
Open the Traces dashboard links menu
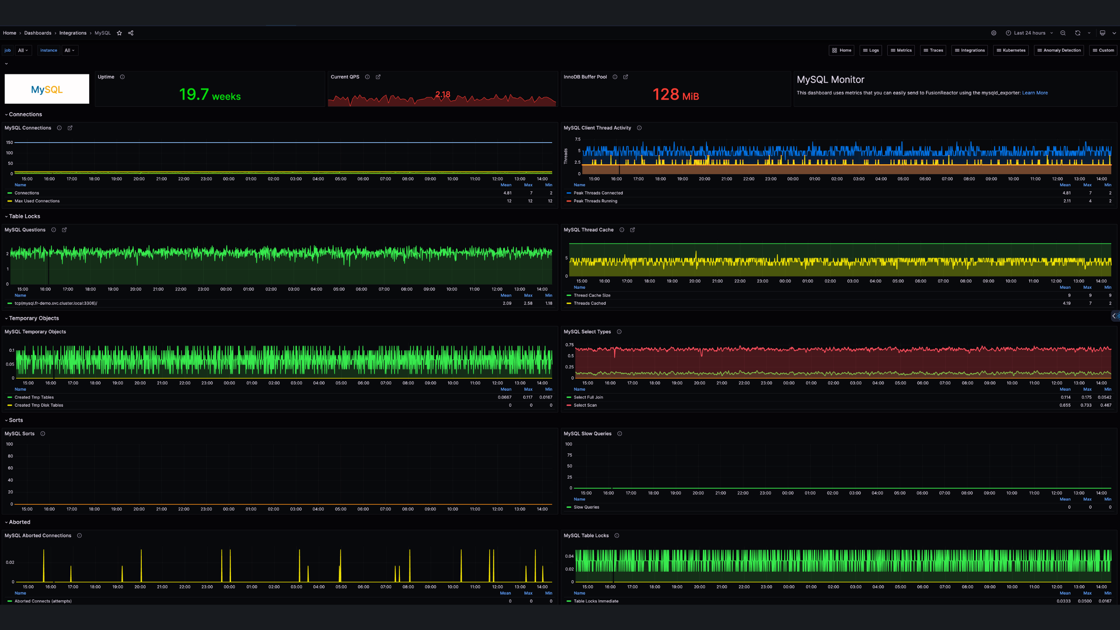click(933, 50)
